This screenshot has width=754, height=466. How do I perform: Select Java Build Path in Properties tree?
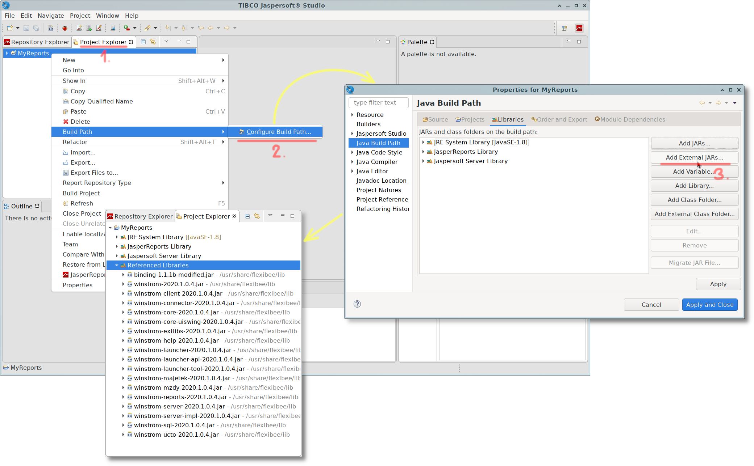tap(378, 143)
